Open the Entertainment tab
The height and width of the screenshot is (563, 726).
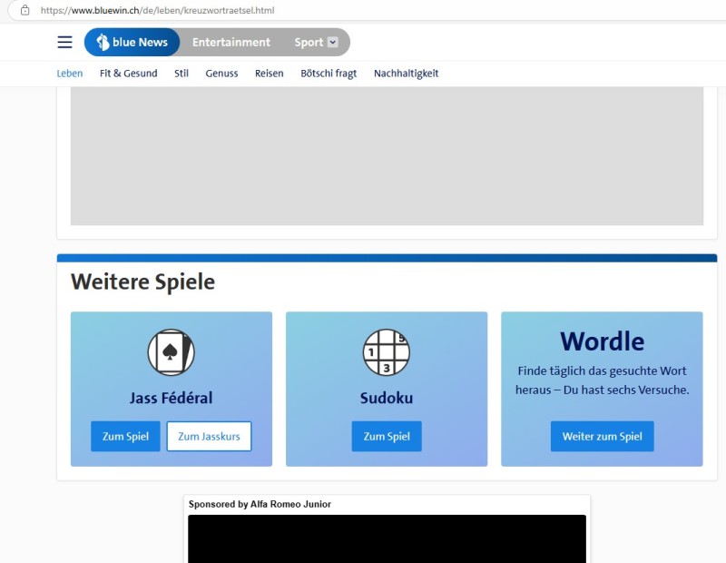coord(231,43)
